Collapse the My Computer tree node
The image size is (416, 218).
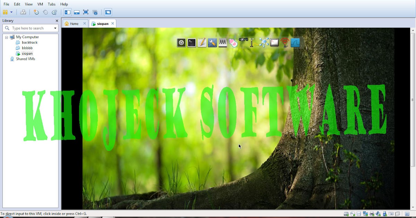coord(7,37)
